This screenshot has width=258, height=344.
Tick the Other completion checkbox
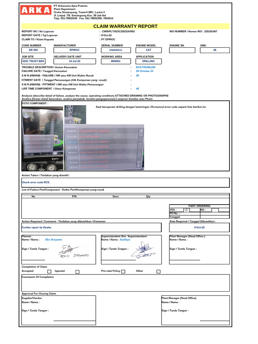[159, 271]
